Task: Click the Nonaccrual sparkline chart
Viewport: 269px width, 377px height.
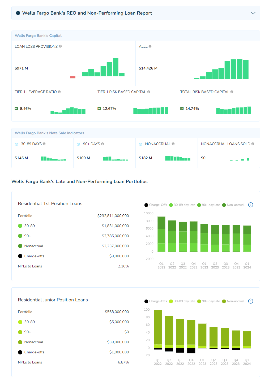Action: point(178,158)
